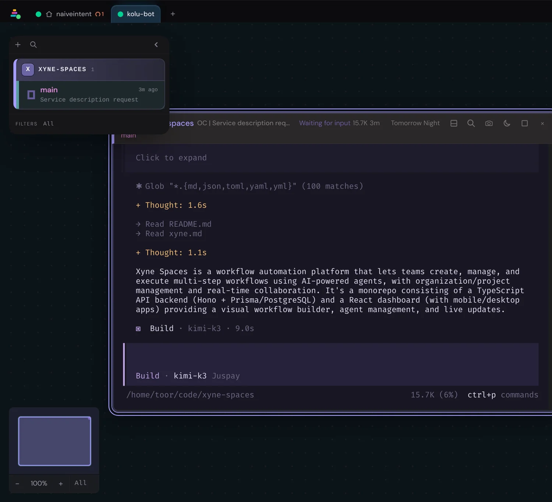Click Build mode label in prompt

(148, 376)
